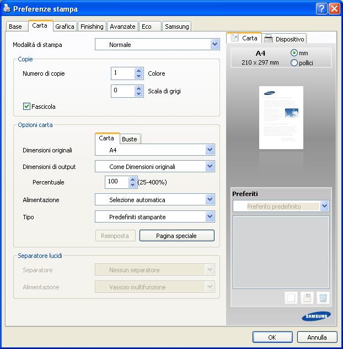
Task: Switch to the Samsung tab
Action: point(176,27)
